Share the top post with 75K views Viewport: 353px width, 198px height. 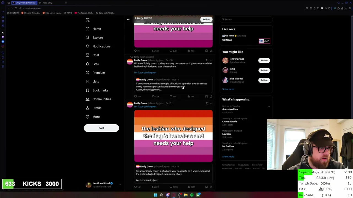pyautogui.click(x=211, y=51)
